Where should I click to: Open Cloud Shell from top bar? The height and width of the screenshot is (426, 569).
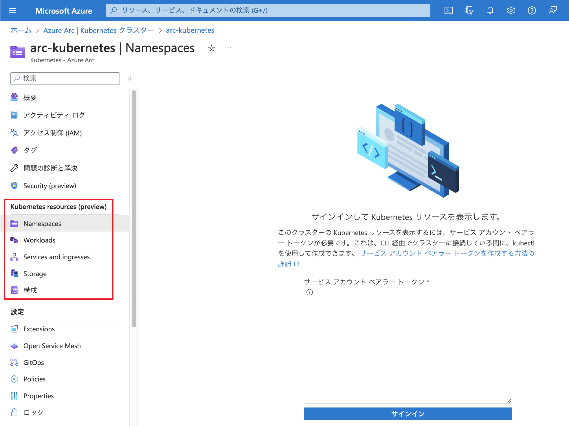(x=448, y=11)
